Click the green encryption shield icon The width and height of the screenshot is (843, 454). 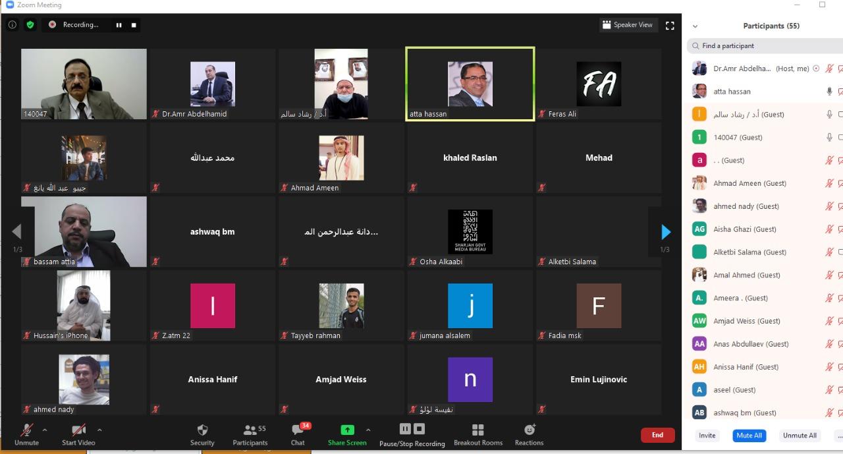[30, 25]
